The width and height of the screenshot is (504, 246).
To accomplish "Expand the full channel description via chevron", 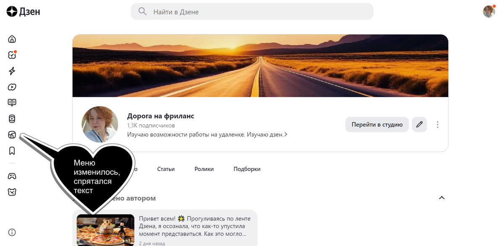I will tap(286, 134).
